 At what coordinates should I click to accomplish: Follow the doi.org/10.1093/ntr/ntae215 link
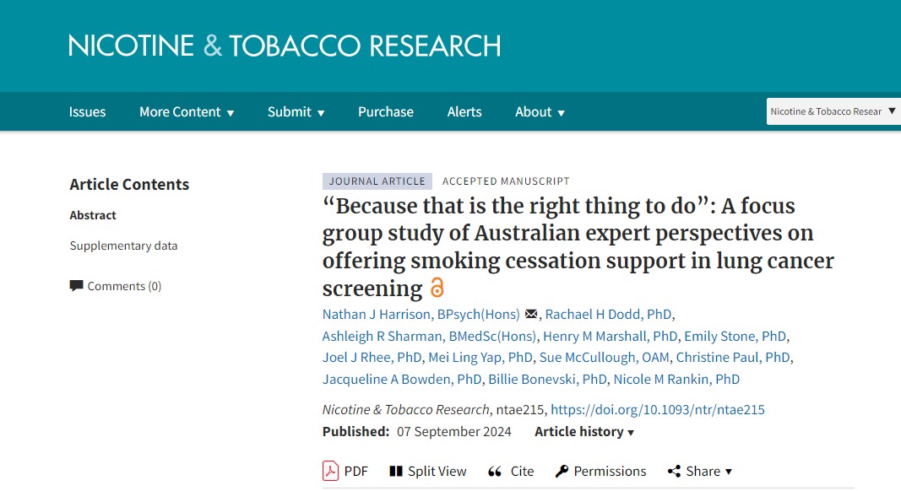pos(657,410)
